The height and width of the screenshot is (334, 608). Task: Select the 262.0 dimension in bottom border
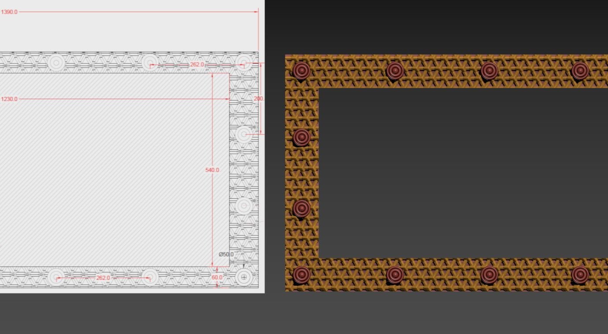click(103, 278)
